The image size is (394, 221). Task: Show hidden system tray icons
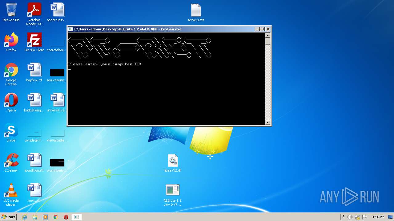pos(343,217)
